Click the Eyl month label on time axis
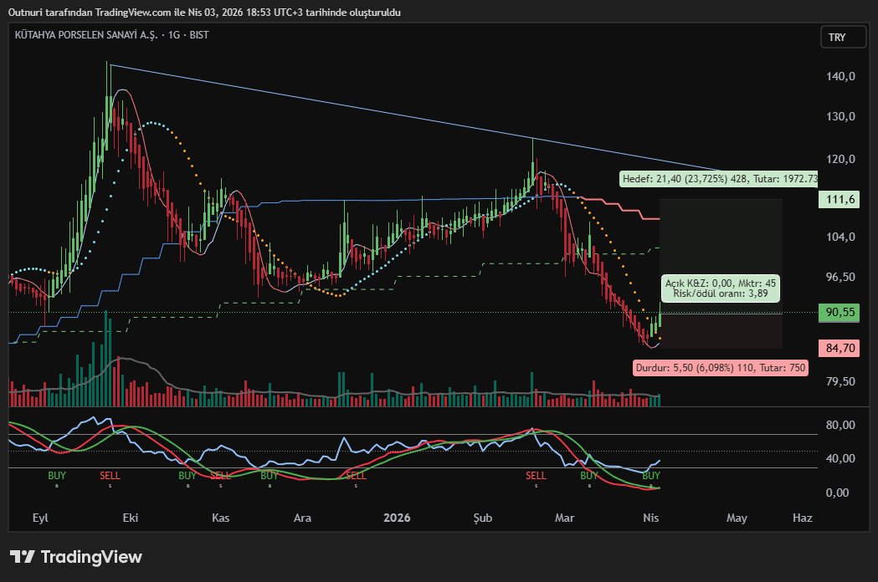Image resolution: width=878 pixels, height=582 pixels. pyautogui.click(x=40, y=518)
